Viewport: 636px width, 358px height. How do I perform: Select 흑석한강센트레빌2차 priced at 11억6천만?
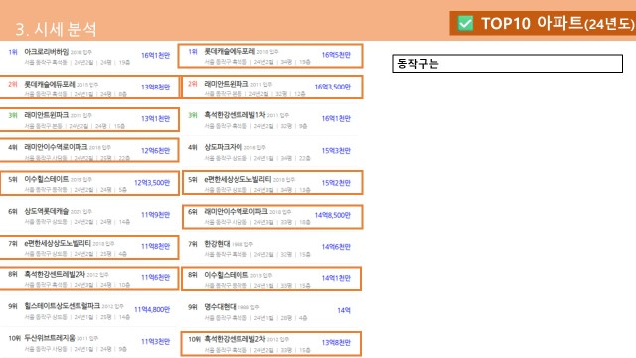click(x=55, y=274)
